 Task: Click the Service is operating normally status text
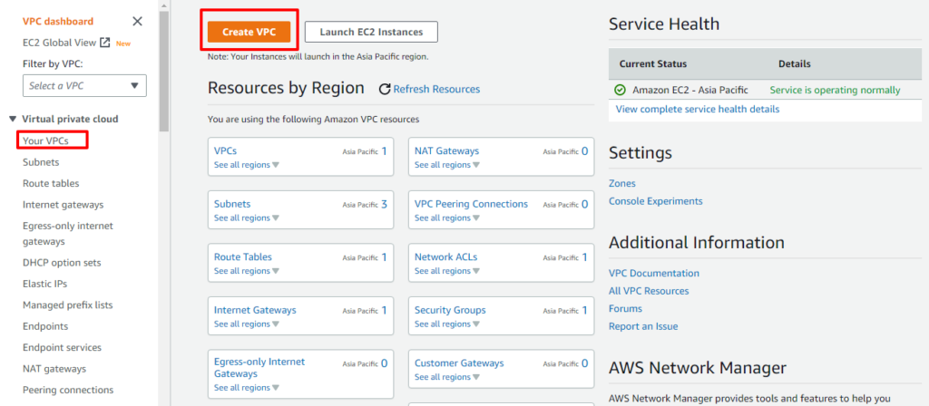coord(835,91)
